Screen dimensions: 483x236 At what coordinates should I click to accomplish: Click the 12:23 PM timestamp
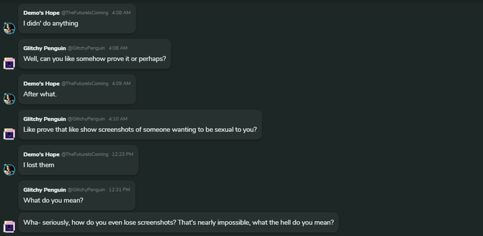click(122, 154)
